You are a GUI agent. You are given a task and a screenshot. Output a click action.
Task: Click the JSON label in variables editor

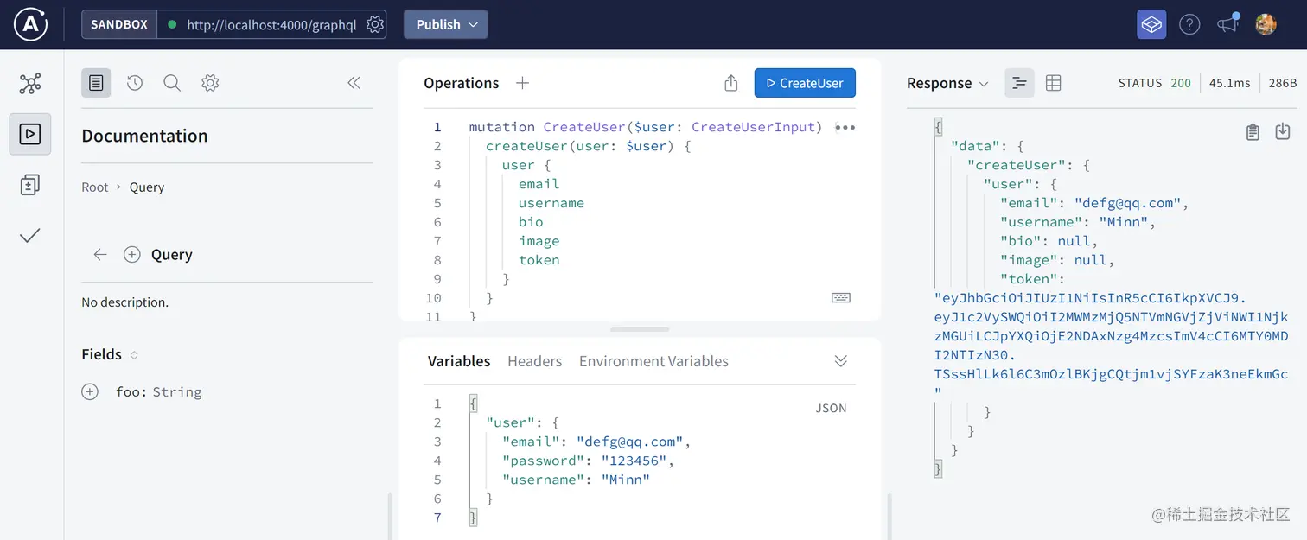pyautogui.click(x=831, y=408)
